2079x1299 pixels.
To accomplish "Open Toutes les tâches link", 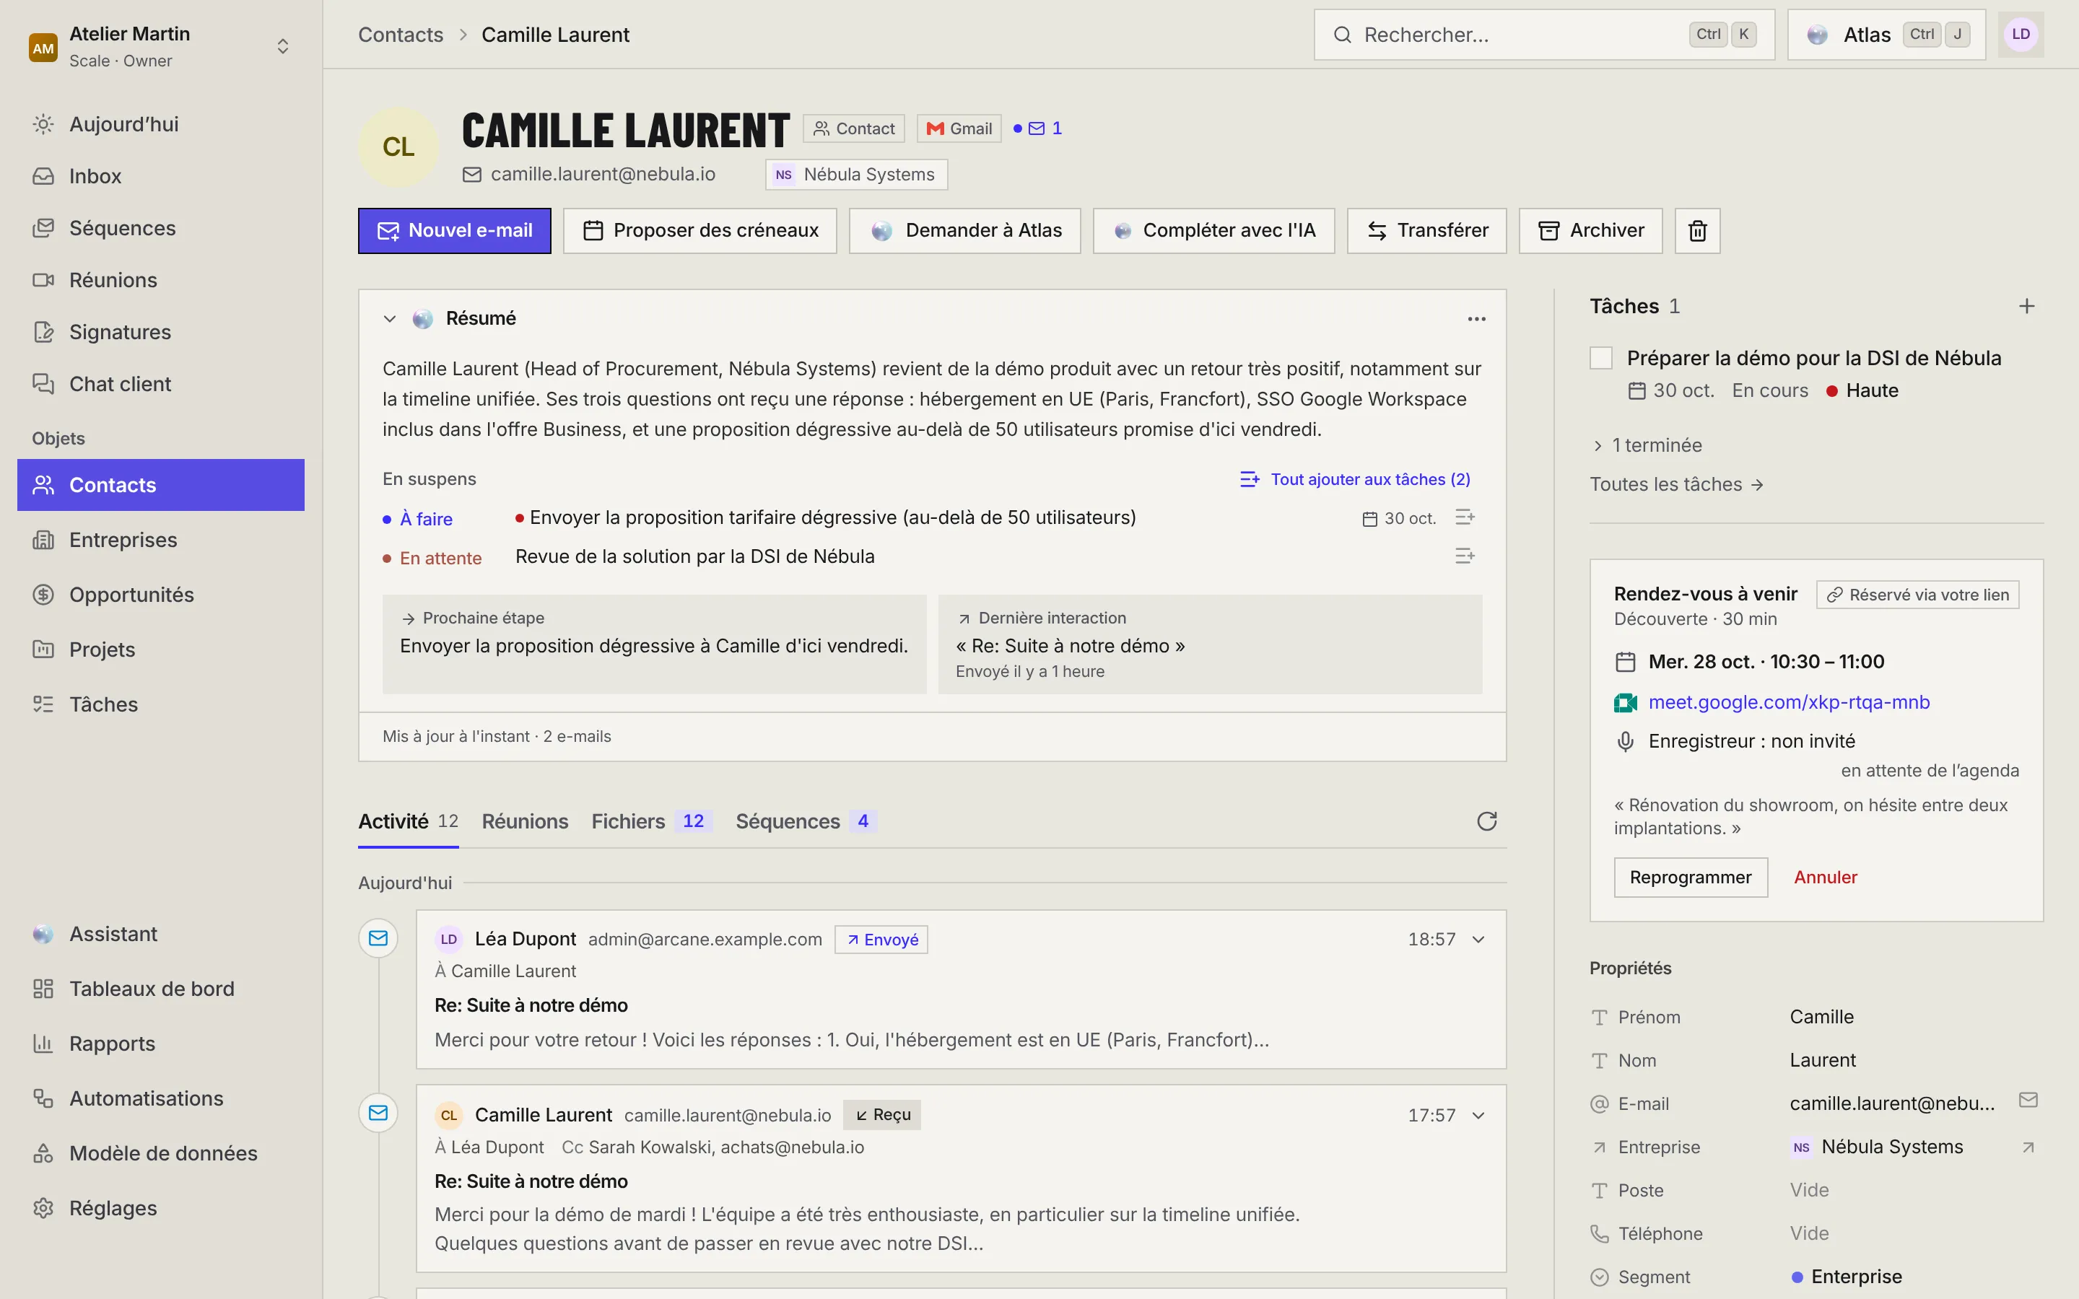I will tap(1677, 484).
